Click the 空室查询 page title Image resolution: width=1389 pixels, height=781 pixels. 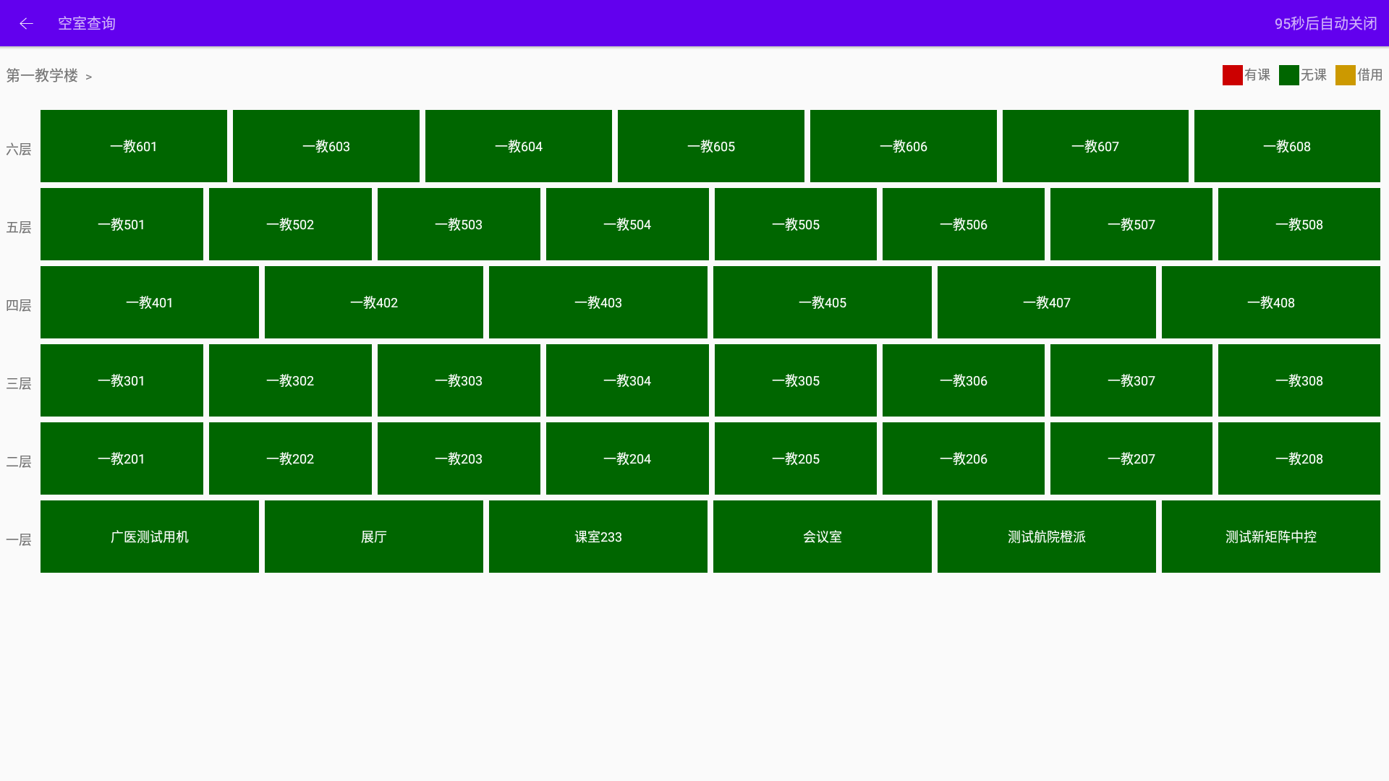[x=87, y=23]
